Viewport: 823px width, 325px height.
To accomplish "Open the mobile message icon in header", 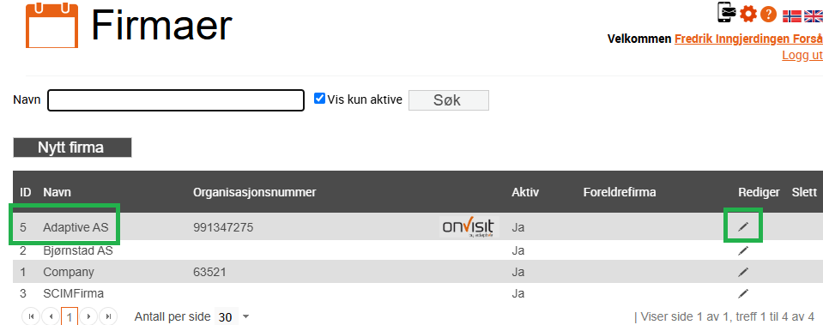I will (x=726, y=13).
